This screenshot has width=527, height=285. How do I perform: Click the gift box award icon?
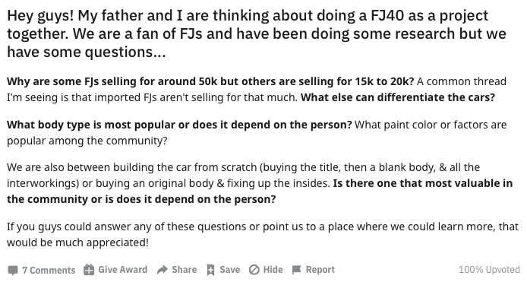click(89, 270)
